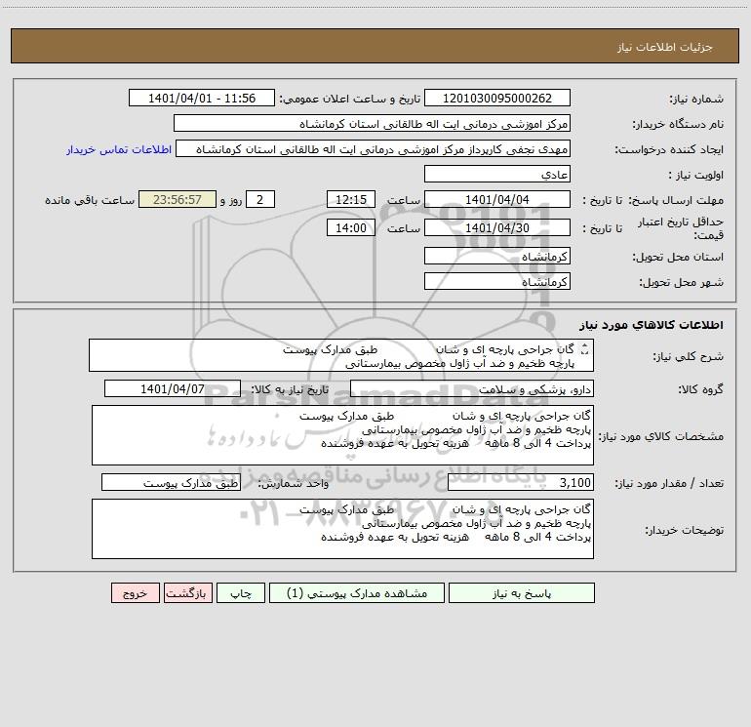Click the price validity date 1401/04/30

tap(497, 227)
